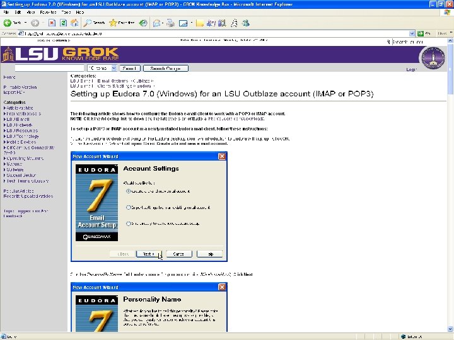Open the Favorites menu

[49, 12]
